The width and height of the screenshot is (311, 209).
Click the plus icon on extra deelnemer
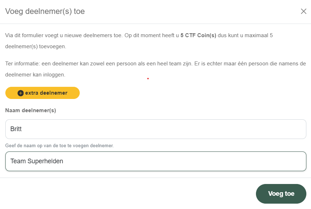(x=20, y=93)
